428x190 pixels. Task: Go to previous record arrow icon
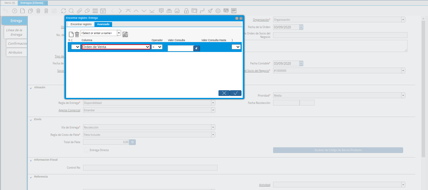point(136,11)
